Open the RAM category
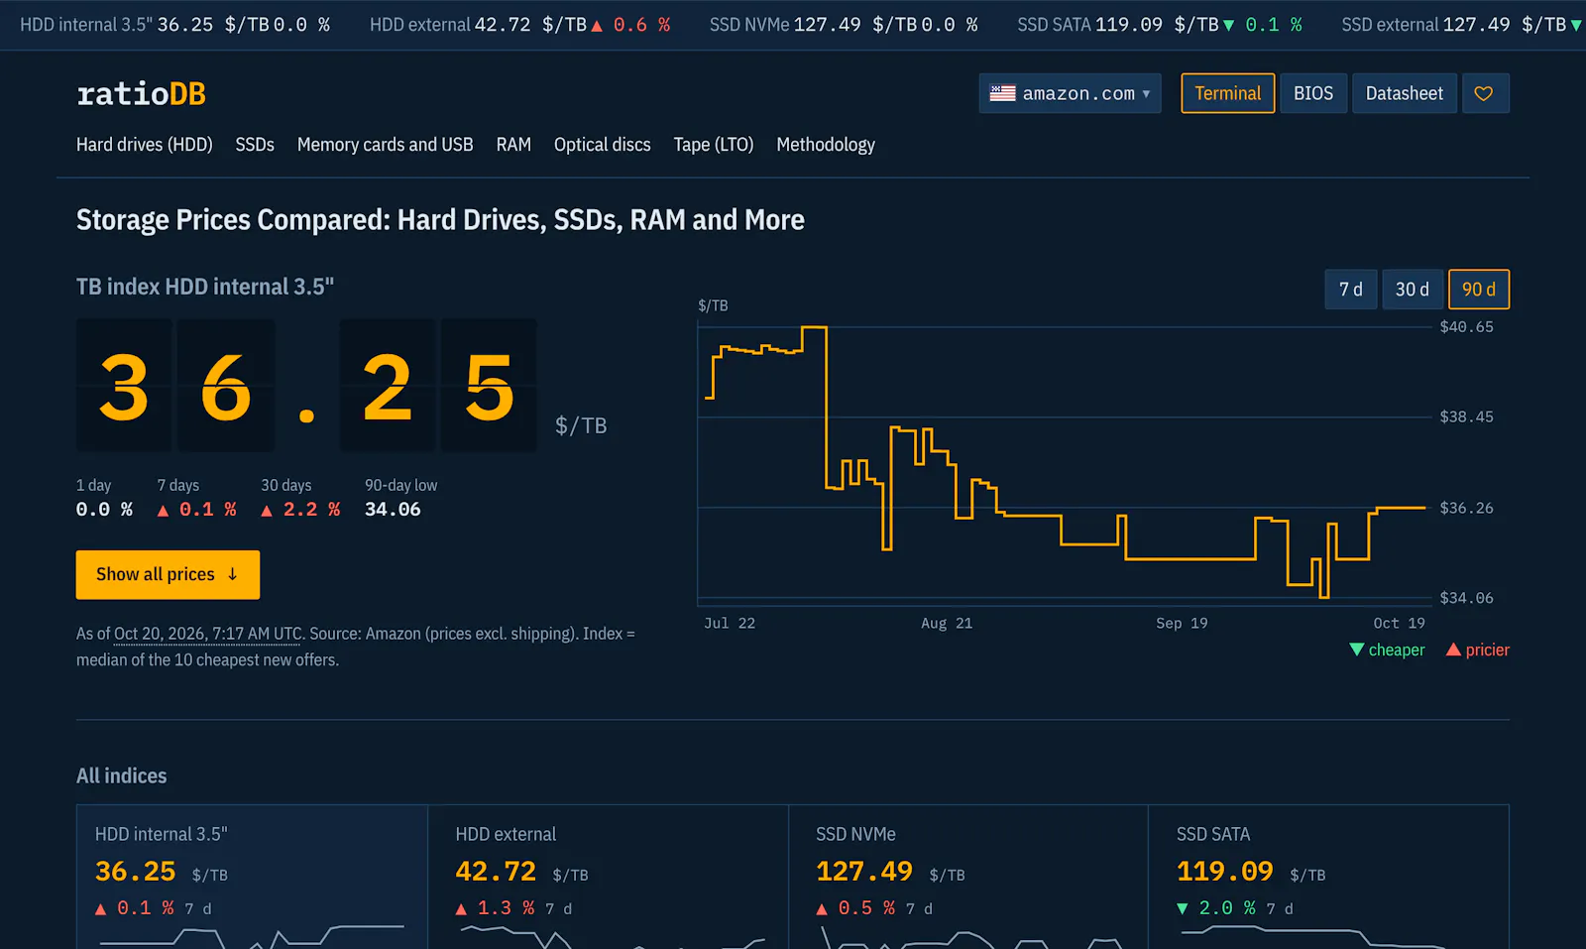The image size is (1586, 949). [x=513, y=145]
